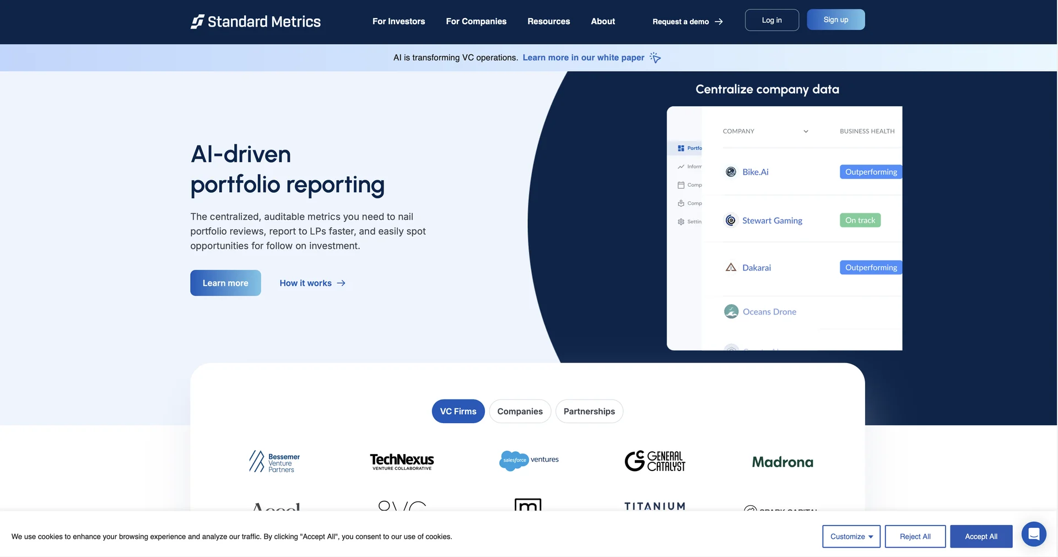This screenshot has height=557, width=1058.
Task: Follow the How it works link
Action: click(x=312, y=283)
